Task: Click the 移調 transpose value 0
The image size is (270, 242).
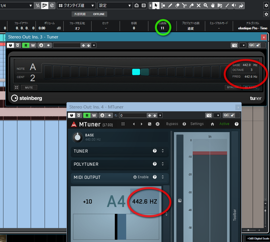Action: (x=134, y=28)
